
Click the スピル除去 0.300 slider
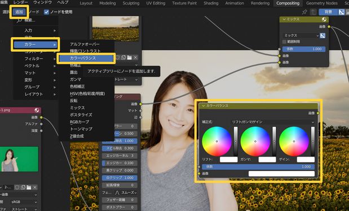point(120,148)
